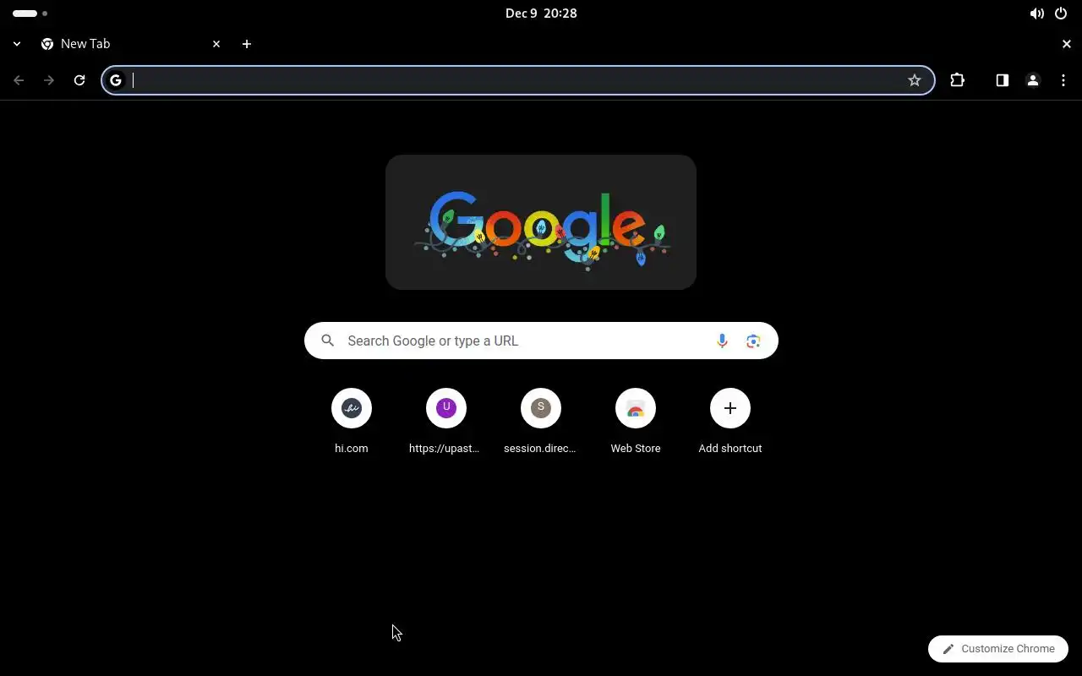Open the https://upast... shortcut
The width and height of the screenshot is (1082, 676).
pos(446,421)
